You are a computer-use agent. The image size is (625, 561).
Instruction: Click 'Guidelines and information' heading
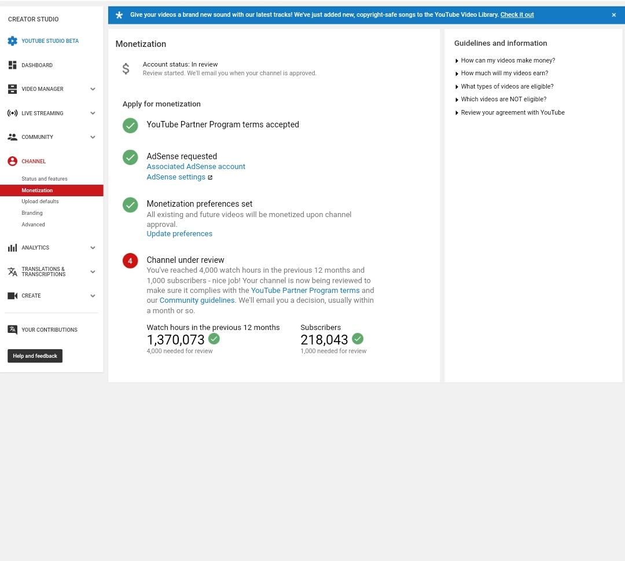coord(501,43)
